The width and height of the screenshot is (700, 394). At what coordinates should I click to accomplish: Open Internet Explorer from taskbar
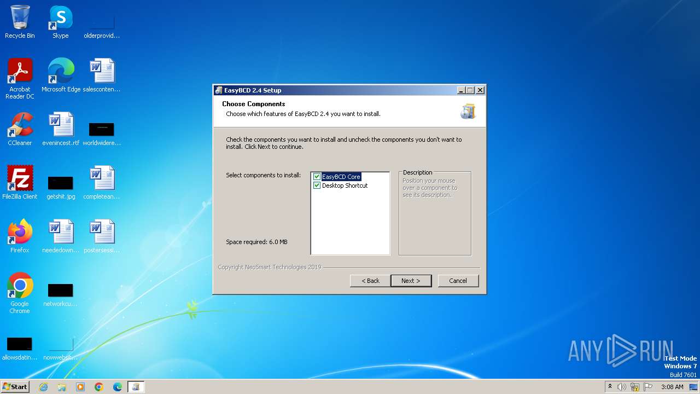click(43, 387)
